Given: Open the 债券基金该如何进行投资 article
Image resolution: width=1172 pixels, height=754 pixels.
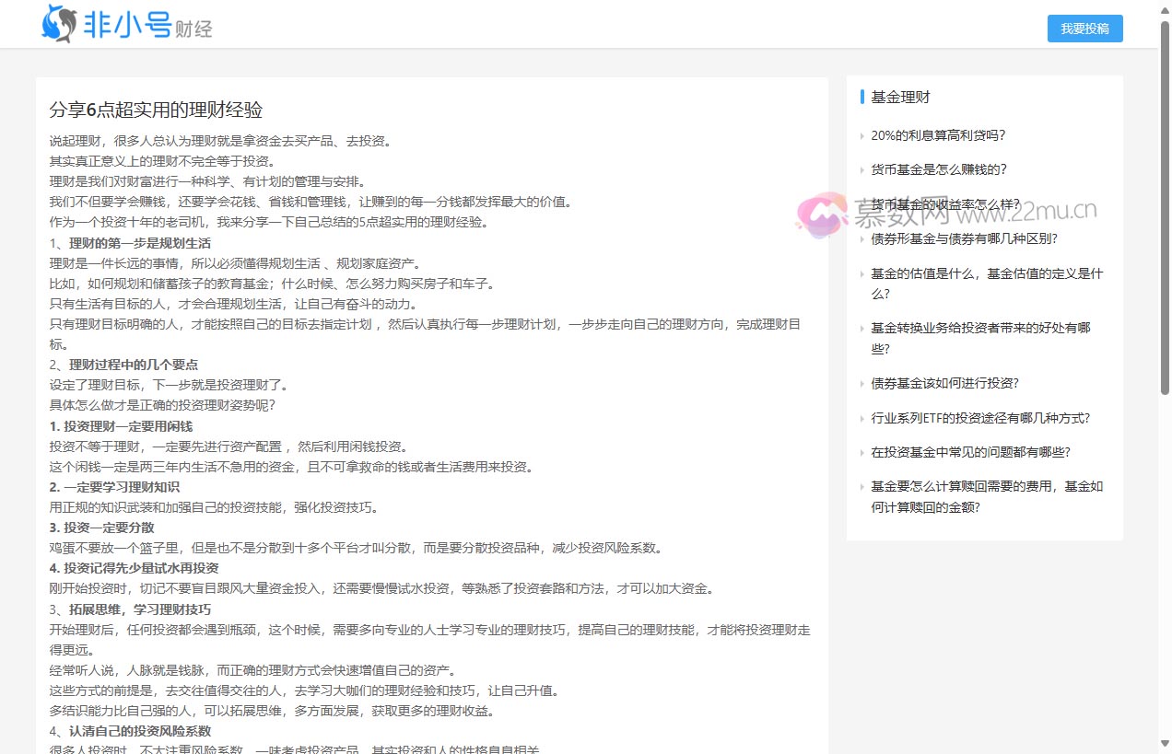Looking at the screenshot, I should pos(946,383).
